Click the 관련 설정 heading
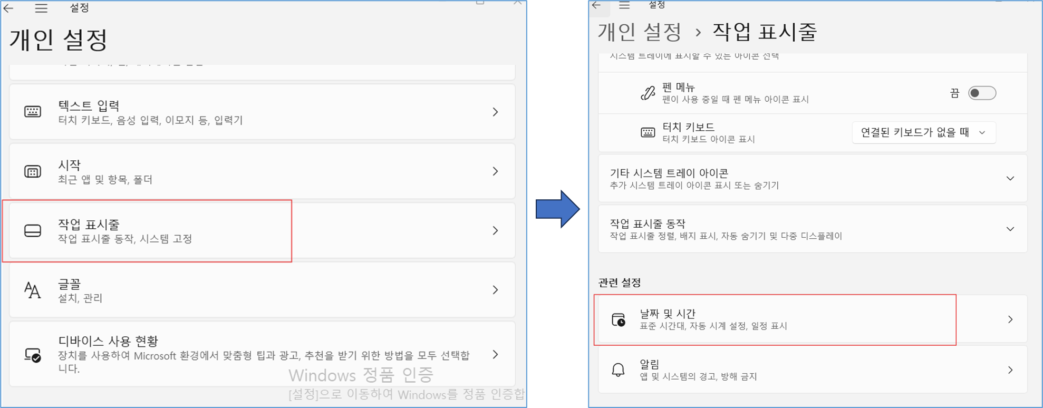Viewport: 1043px width, 408px height. coord(620,283)
